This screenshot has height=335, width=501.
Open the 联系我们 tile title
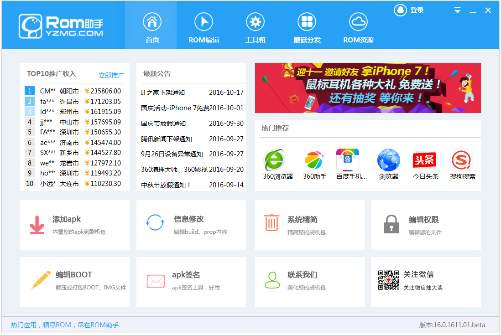[x=302, y=275]
